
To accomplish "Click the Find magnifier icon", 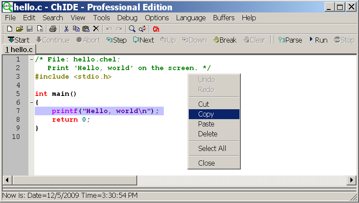I will [132, 29].
